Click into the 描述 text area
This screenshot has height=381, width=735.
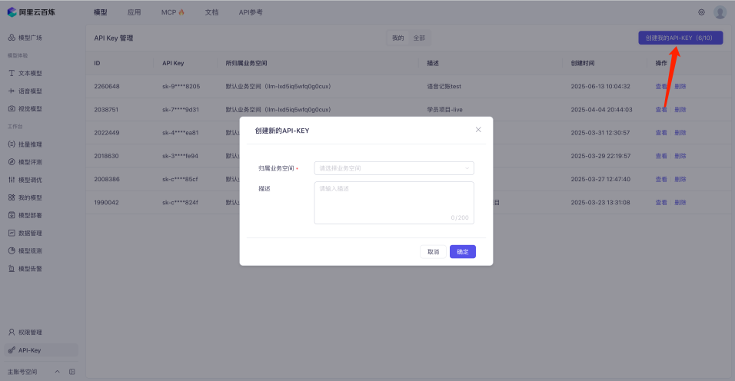(394, 203)
